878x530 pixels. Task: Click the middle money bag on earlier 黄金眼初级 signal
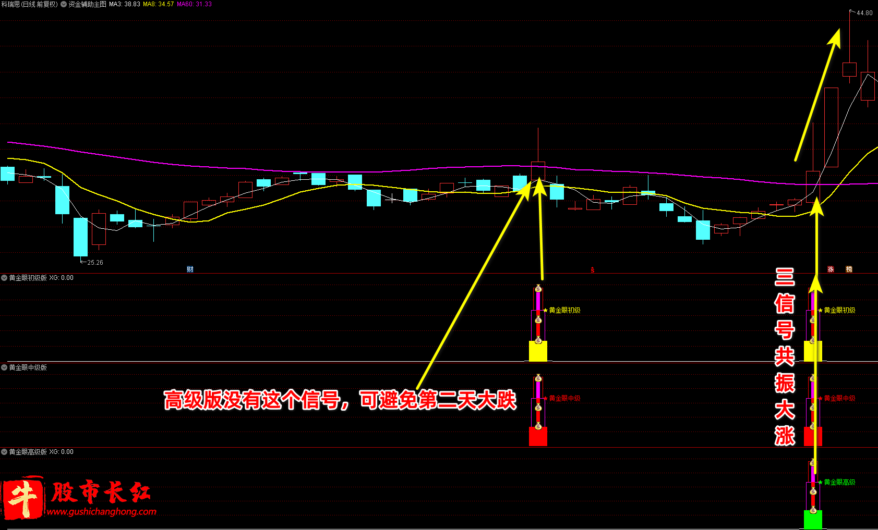(538, 320)
